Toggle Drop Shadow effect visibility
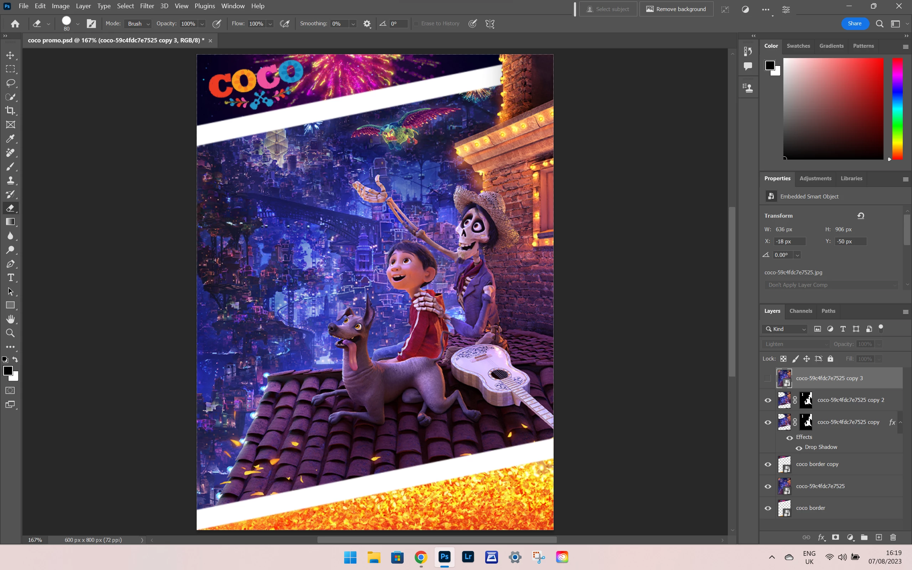The image size is (912, 570). click(x=799, y=447)
